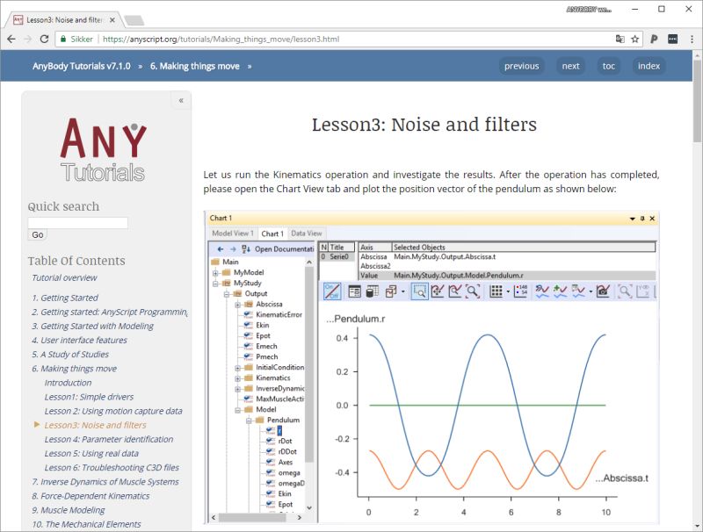The width and height of the screenshot is (703, 532).
Task: Click the tree navigate forward arrow
Action: (233, 249)
